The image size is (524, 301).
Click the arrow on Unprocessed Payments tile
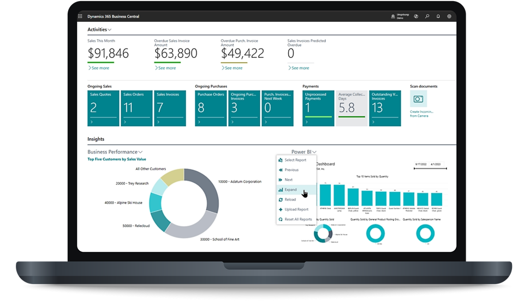pos(307,122)
